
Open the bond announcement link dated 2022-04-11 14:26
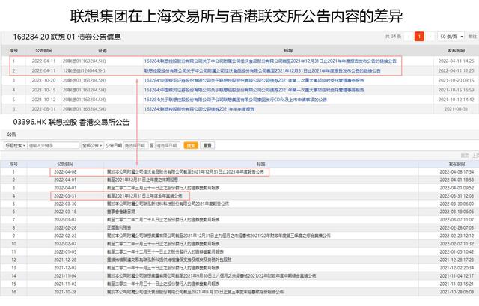270,61
